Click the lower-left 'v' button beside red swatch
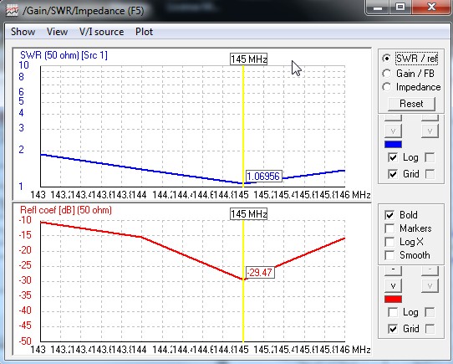This screenshot has width=453, height=364. pos(393,286)
